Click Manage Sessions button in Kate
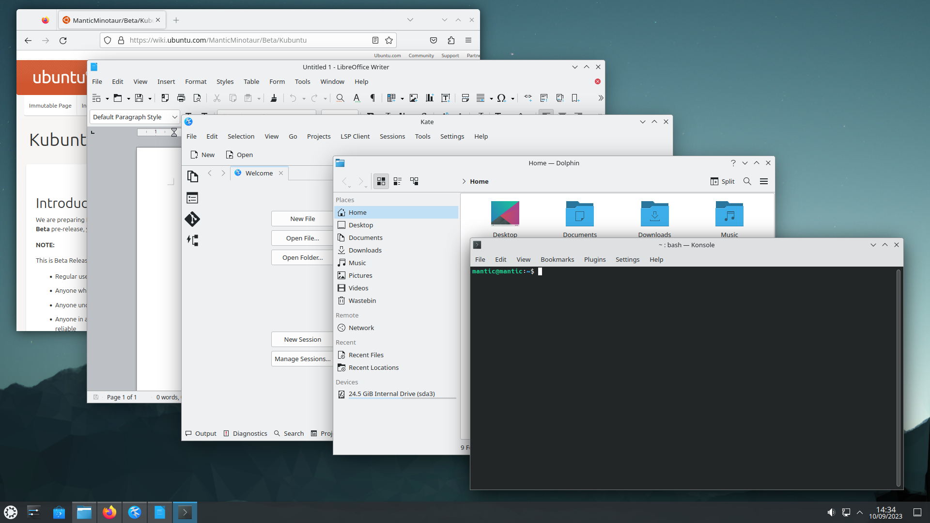The height and width of the screenshot is (523, 930). [x=302, y=359]
